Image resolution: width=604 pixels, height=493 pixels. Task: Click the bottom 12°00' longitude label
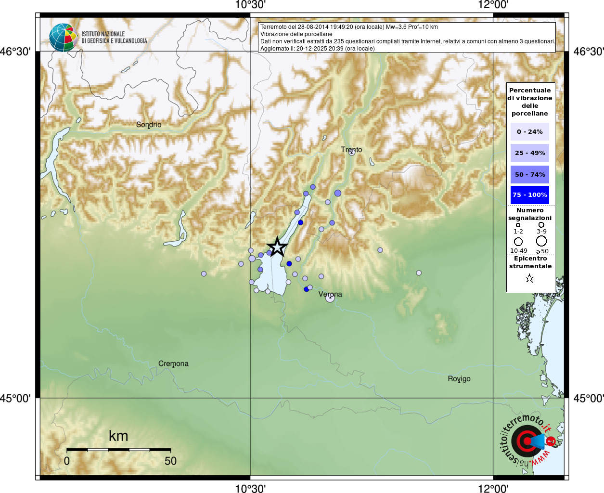click(493, 488)
